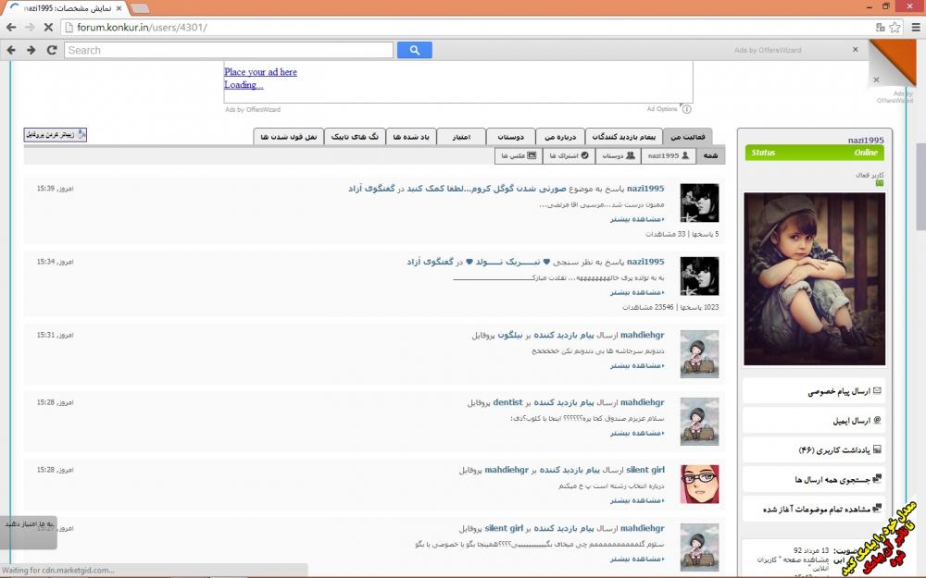Image resolution: width=926 pixels, height=578 pixels.
Task: Click icon beside مشاهده تمام موضوعات آغاز شده
Action: point(877,508)
